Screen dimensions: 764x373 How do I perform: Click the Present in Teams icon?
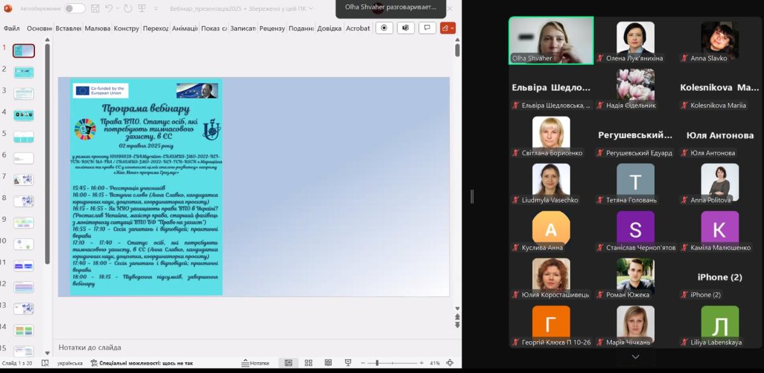click(x=406, y=28)
